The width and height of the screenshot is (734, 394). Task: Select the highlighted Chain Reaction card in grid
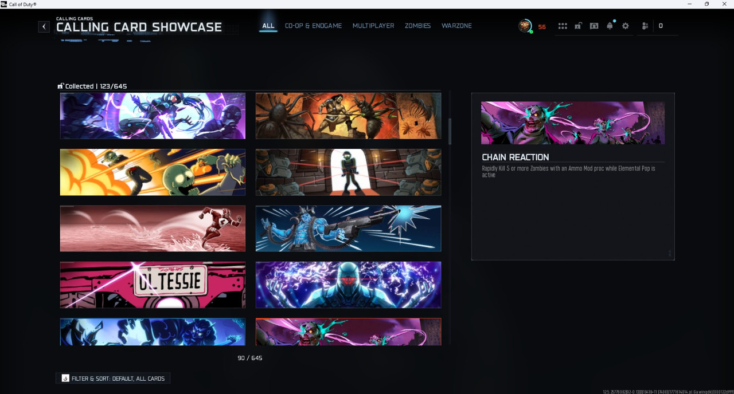click(349, 332)
